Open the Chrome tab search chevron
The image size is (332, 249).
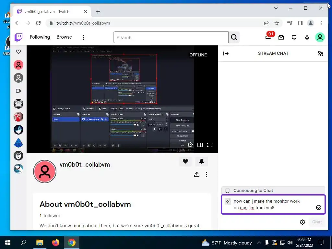pyautogui.click(x=276, y=8)
